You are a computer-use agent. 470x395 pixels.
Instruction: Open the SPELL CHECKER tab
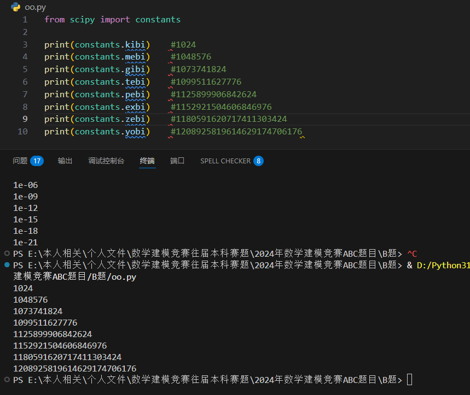[225, 161]
